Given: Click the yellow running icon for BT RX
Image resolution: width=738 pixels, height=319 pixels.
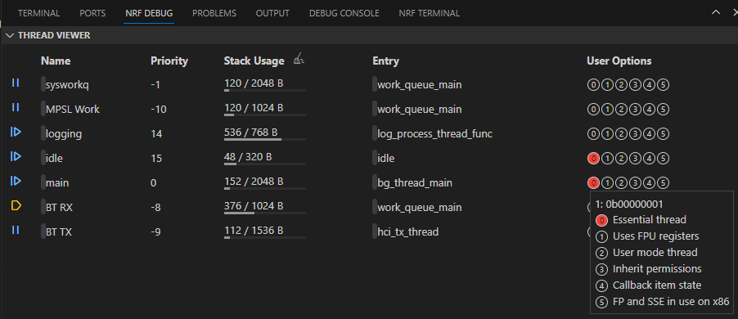Looking at the screenshot, I should pos(16,205).
